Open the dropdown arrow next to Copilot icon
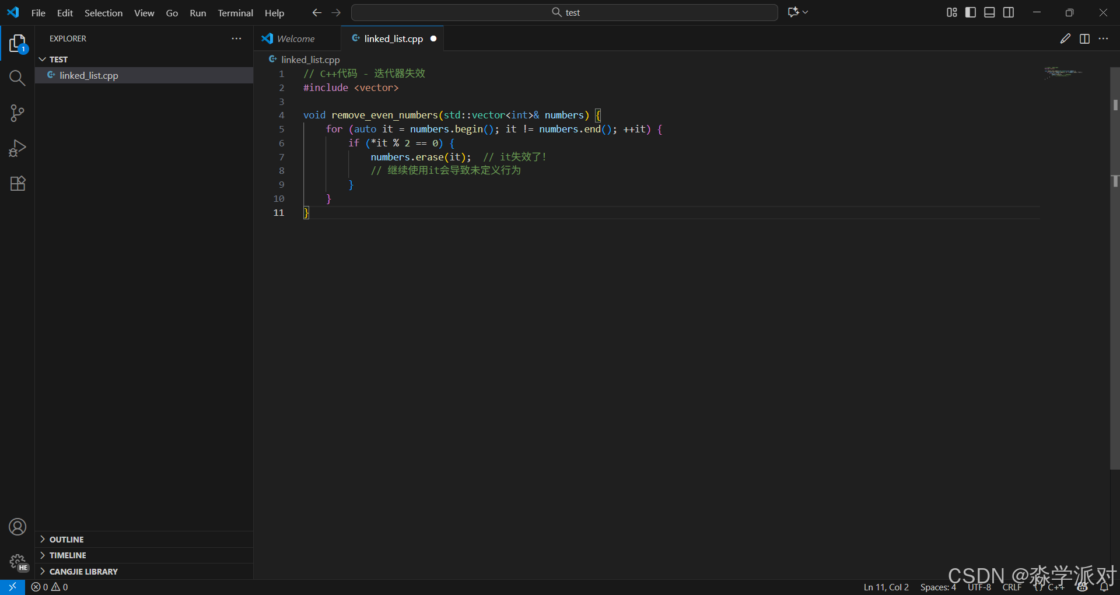 pos(806,12)
